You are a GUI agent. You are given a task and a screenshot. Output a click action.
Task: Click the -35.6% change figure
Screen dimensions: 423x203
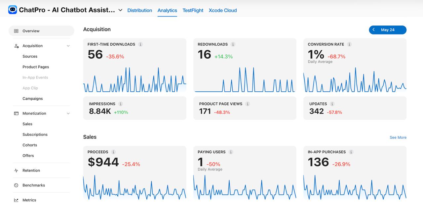tap(115, 57)
